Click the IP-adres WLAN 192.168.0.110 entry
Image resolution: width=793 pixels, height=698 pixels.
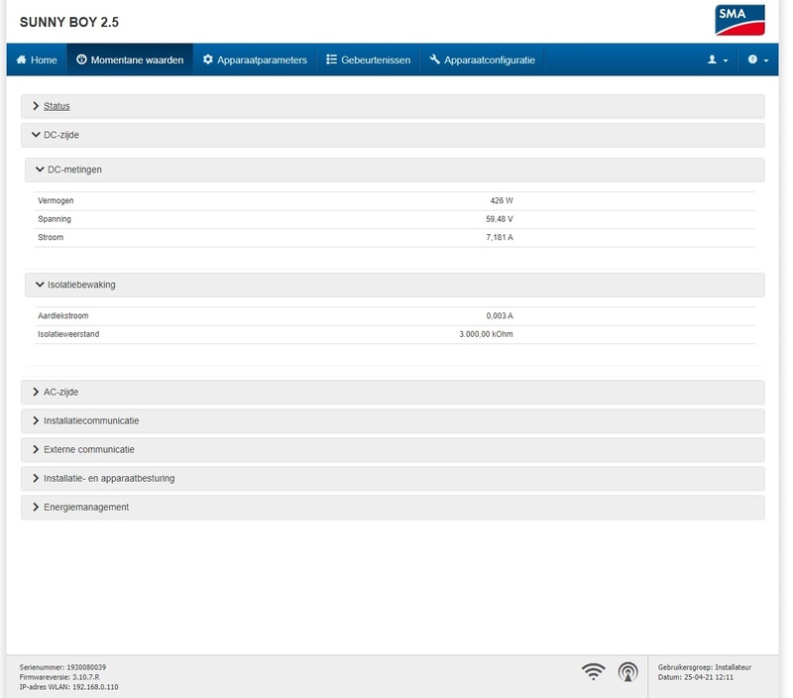68,687
